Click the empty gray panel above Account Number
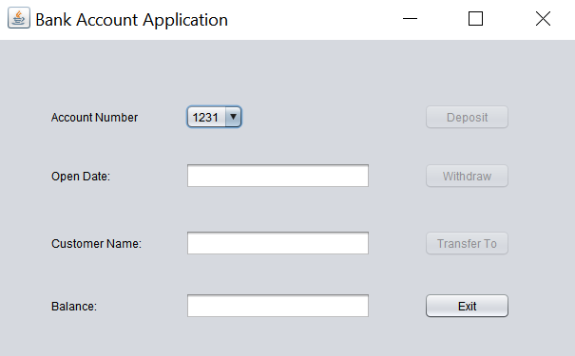 (x=287, y=71)
